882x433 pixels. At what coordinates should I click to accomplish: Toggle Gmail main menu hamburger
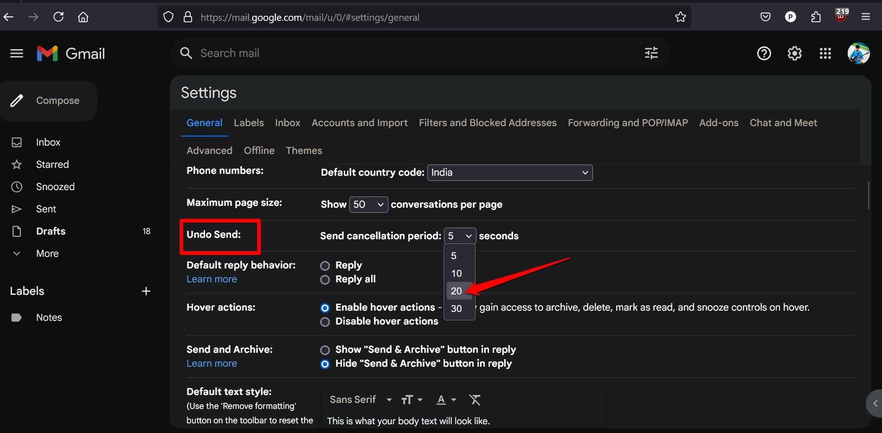17,54
